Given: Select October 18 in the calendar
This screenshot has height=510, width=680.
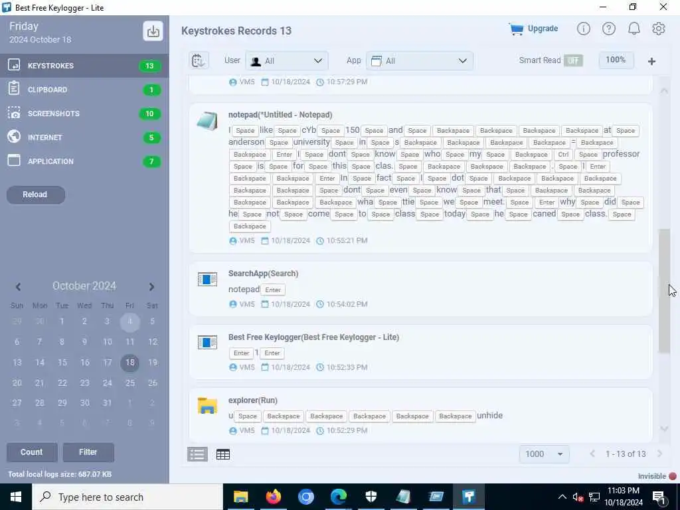Looking at the screenshot, I should tap(129, 363).
